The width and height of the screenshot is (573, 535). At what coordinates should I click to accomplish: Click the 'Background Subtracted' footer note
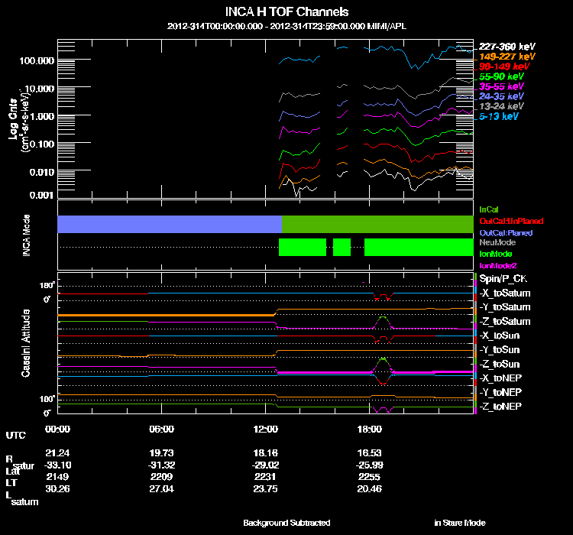point(286,523)
